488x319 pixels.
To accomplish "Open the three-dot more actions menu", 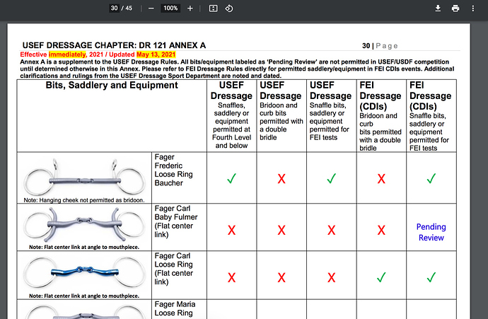I will [472, 8].
